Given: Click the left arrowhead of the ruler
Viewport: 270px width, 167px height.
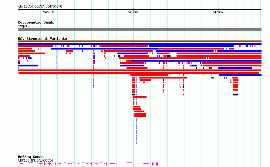Looking at the screenshot, I should tap(19, 10).
